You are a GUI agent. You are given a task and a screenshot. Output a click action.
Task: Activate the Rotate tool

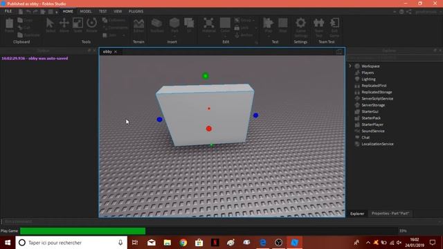pos(91,26)
